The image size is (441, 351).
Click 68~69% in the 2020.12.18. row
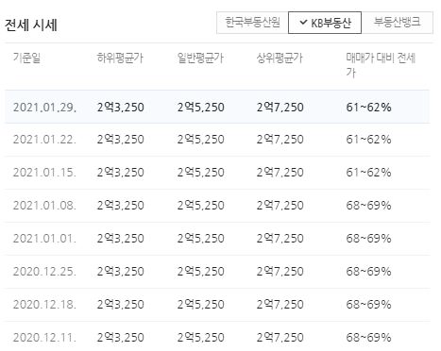(x=368, y=305)
